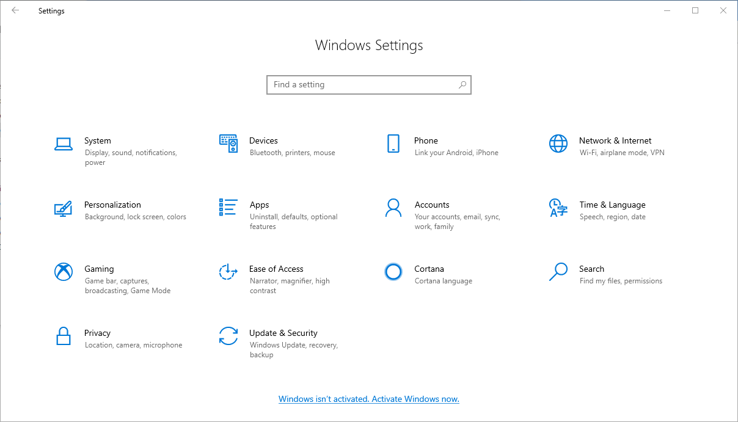
Task: Open Time & Language heading
Action: [x=612, y=205]
